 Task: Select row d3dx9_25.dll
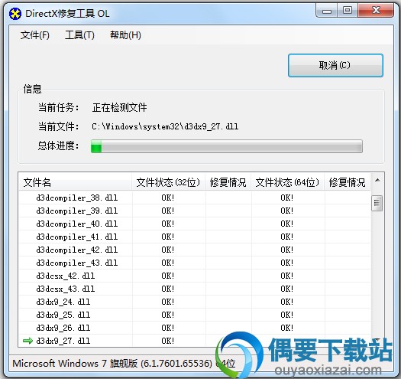[x=195, y=315]
